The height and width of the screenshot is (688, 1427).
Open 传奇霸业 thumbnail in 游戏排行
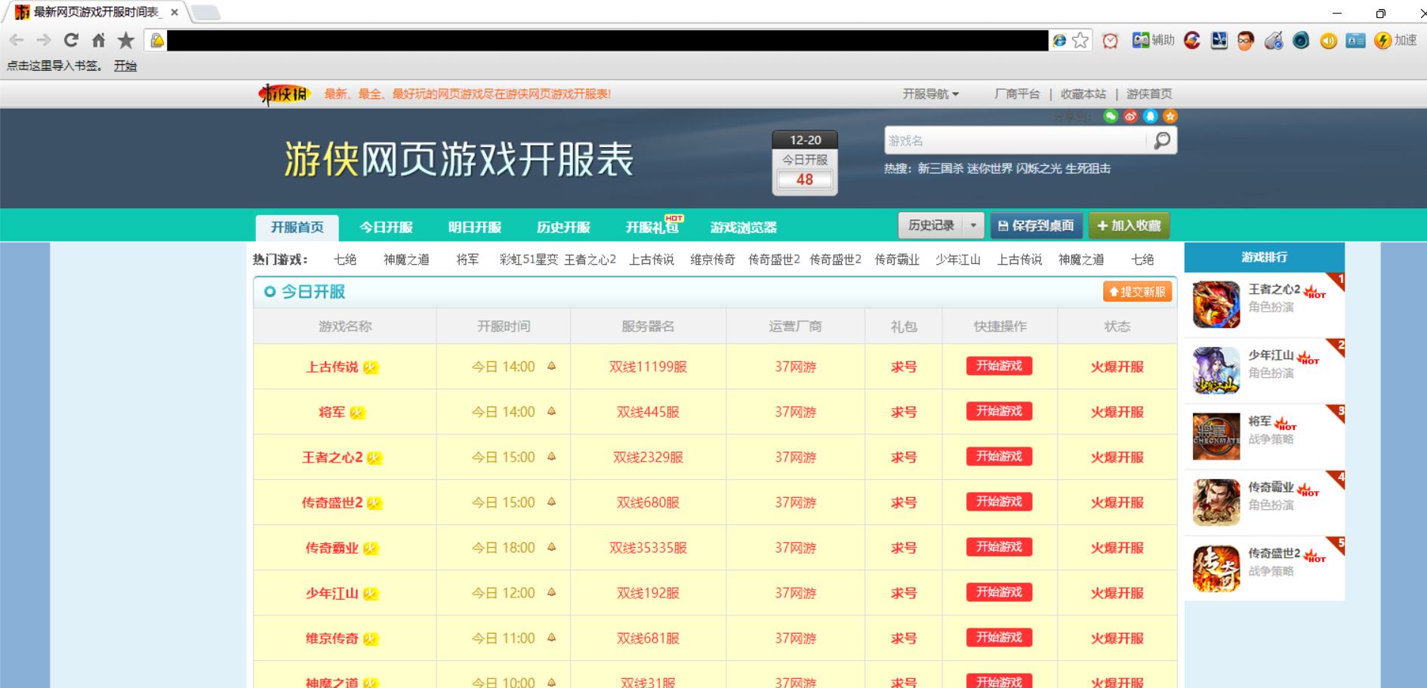pyautogui.click(x=1216, y=502)
